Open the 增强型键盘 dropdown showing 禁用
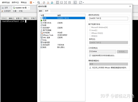The height and width of the screenshot is (102, 138). click(108, 64)
